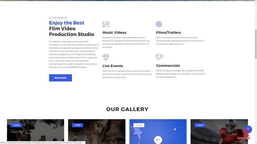257x144 pixels.
Task: Click the ALBUM tag on the camera operator thumbnail
Action: click(x=16, y=125)
